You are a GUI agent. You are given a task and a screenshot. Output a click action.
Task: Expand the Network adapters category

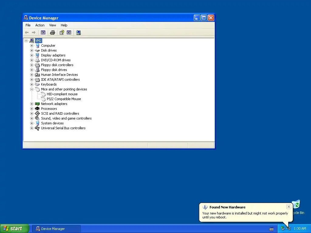point(32,104)
